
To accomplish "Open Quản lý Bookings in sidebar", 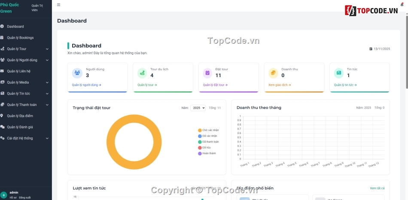I will point(20,38).
